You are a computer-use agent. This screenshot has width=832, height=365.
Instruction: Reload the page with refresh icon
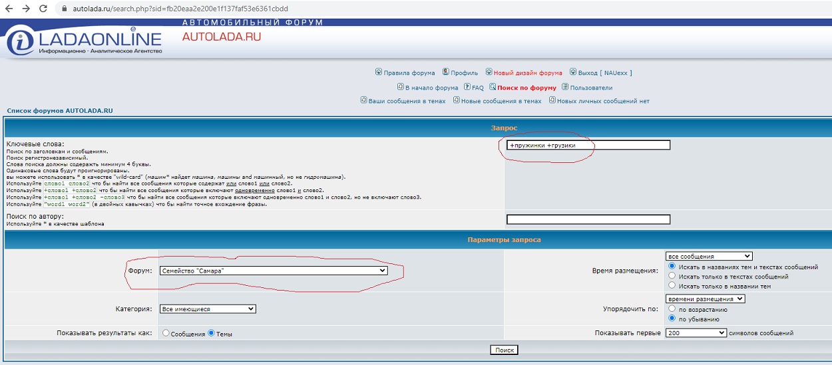(43, 9)
